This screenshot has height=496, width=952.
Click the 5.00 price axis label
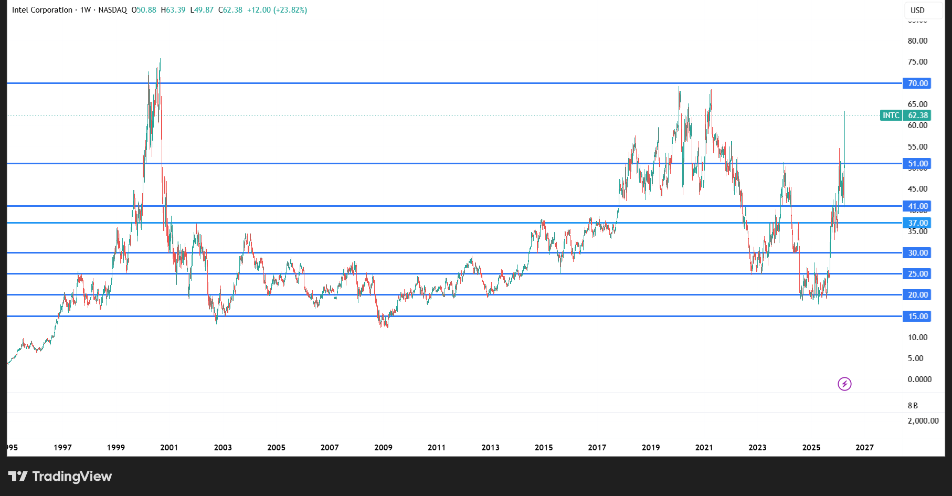(916, 358)
